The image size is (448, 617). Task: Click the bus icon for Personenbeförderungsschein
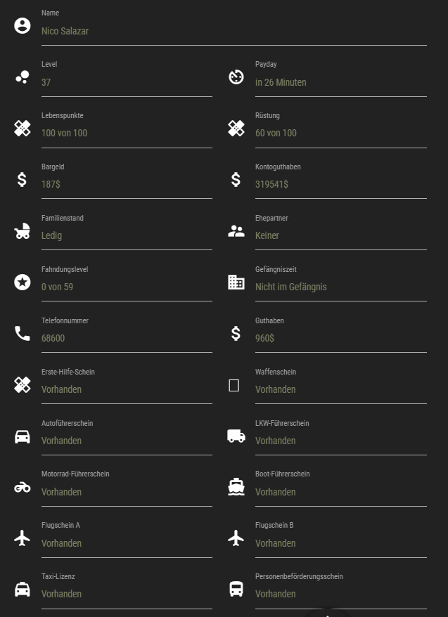pyautogui.click(x=236, y=589)
